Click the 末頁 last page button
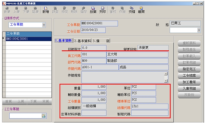 tap(46, 102)
